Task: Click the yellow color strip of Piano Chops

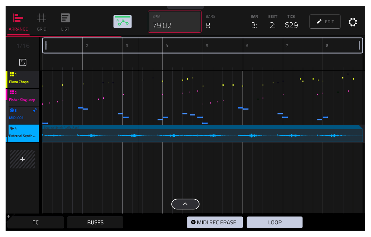Action: click(7, 79)
